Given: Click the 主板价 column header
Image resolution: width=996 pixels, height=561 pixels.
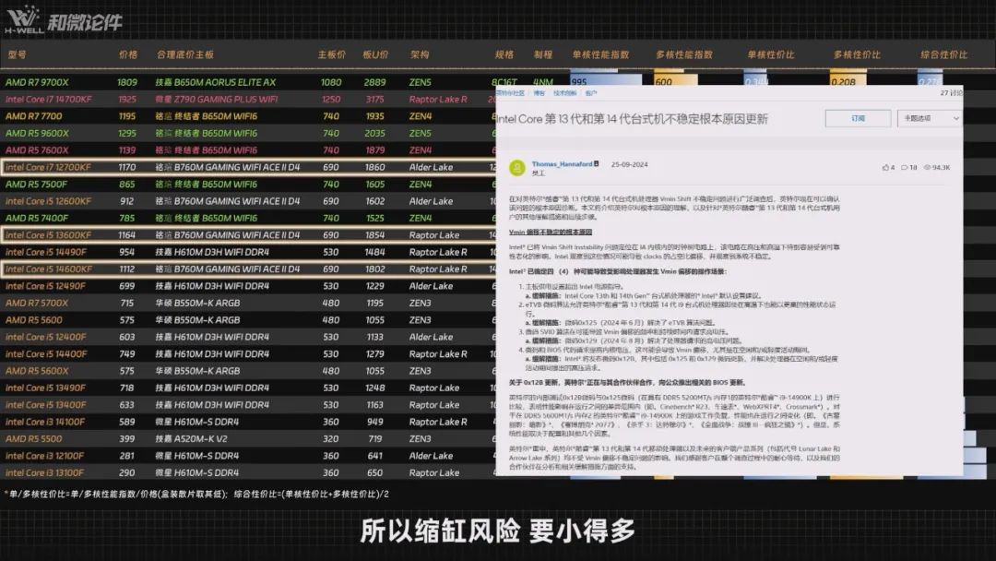Looking at the screenshot, I should [x=332, y=54].
